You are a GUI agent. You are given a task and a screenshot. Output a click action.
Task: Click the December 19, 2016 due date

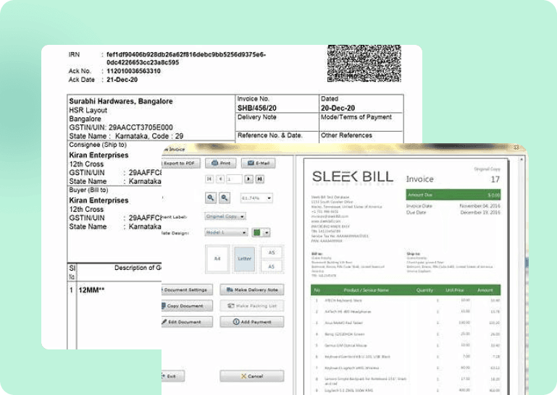[x=480, y=212]
